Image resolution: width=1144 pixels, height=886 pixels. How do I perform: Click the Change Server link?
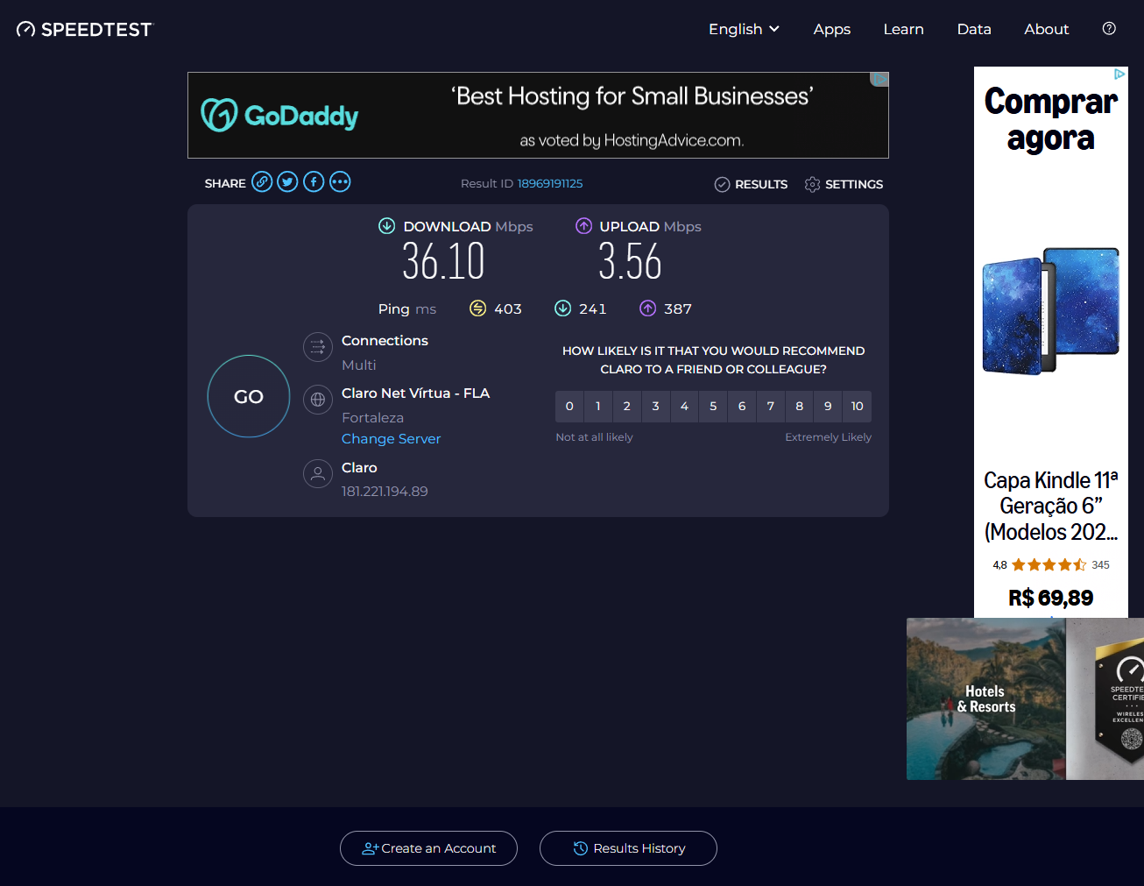pyautogui.click(x=391, y=439)
